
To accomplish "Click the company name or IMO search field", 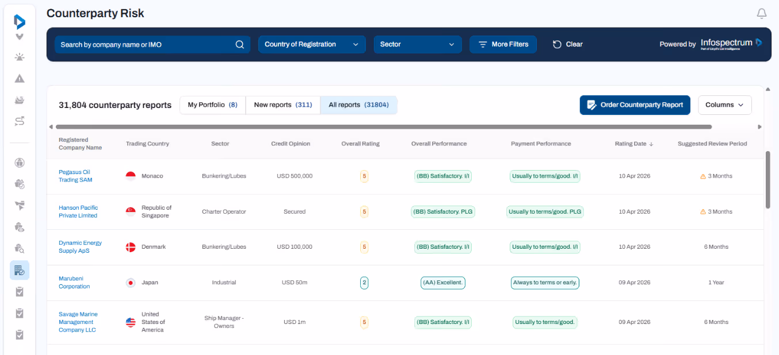I will pos(152,44).
